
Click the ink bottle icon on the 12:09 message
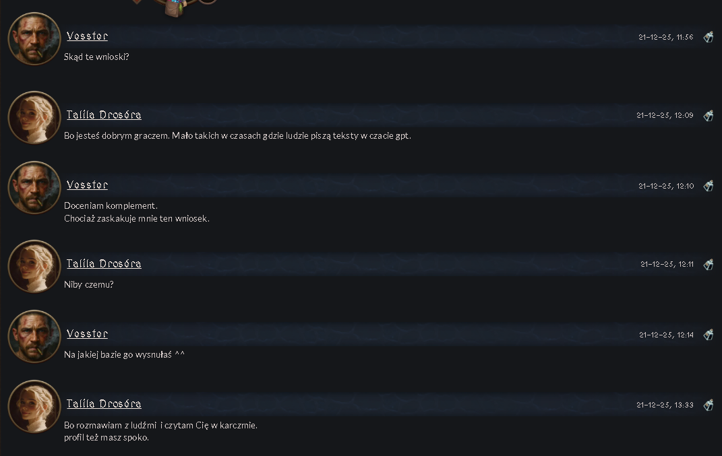pyautogui.click(x=709, y=115)
